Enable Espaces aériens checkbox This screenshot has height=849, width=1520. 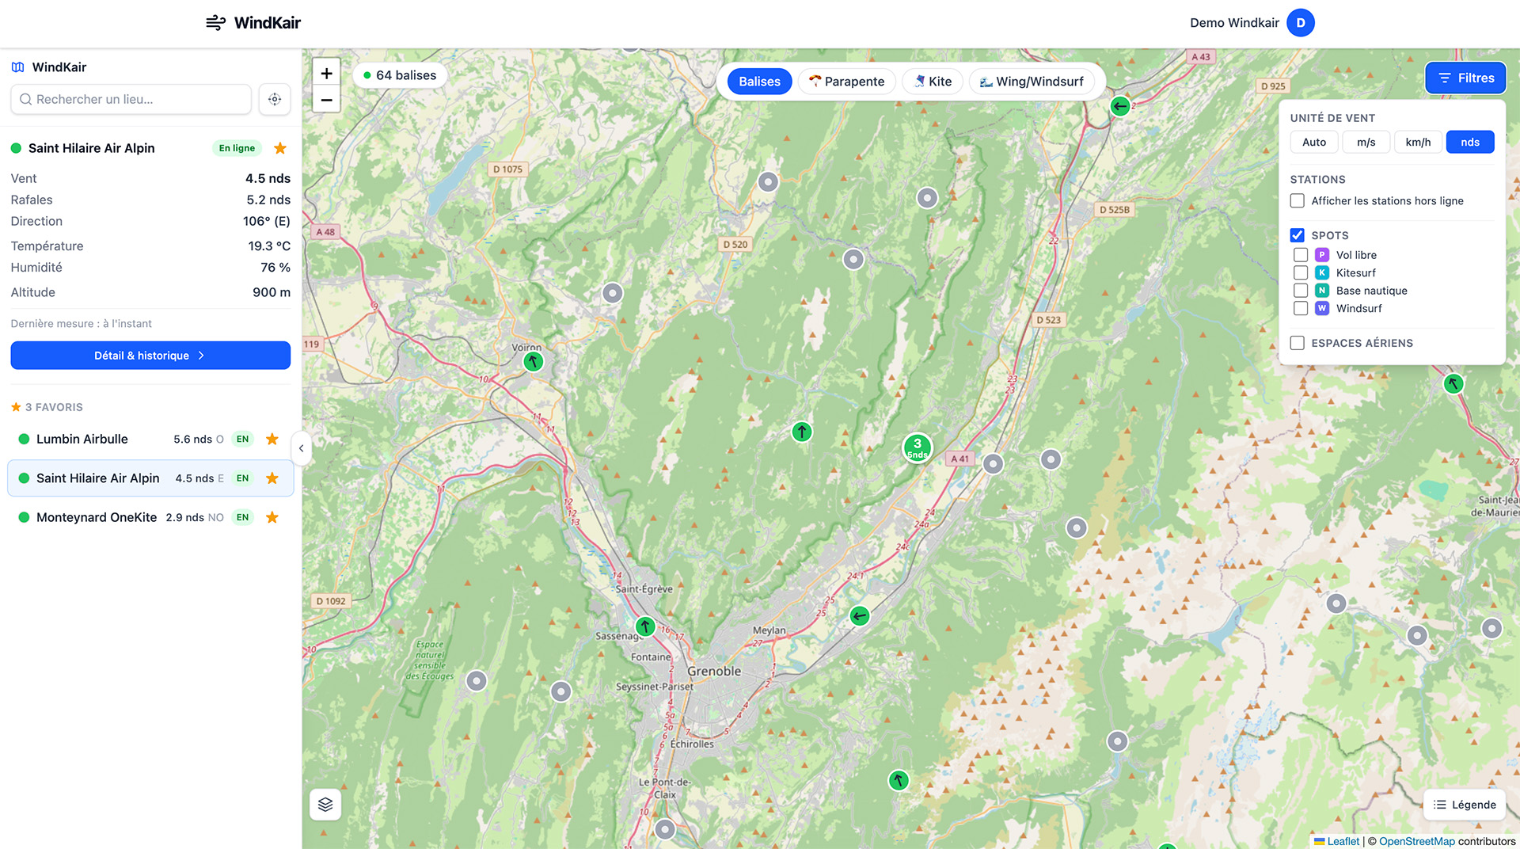tap(1298, 343)
